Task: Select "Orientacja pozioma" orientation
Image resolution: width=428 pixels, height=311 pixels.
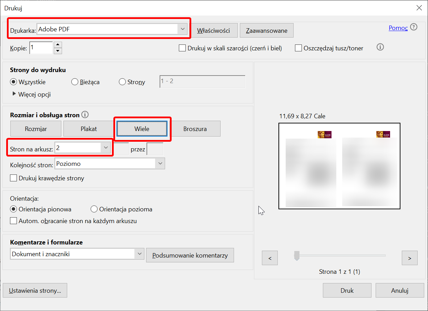Action: pyautogui.click(x=94, y=209)
